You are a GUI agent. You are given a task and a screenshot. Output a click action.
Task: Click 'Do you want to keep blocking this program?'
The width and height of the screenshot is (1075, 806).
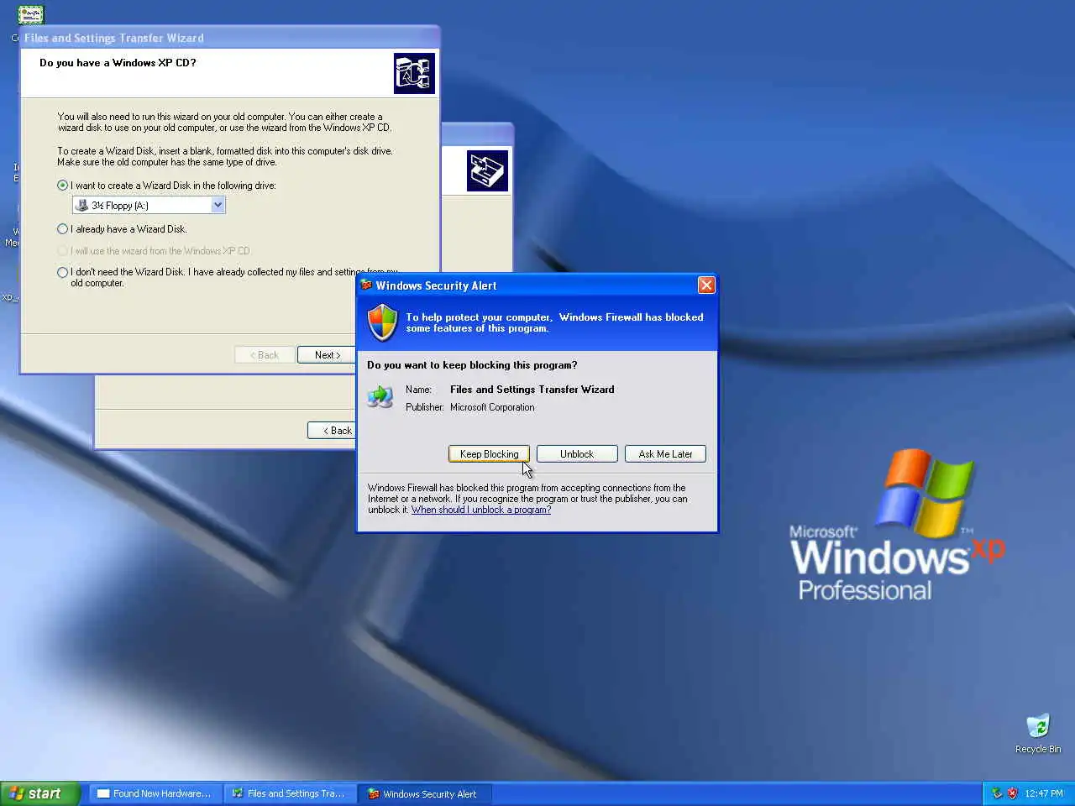472,365
